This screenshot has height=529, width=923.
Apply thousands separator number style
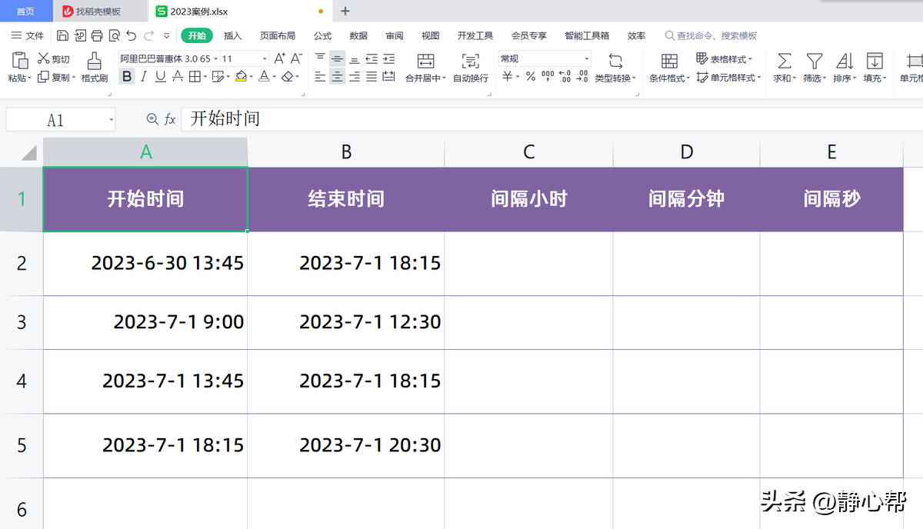pyautogui.click(x=548, y=76)
